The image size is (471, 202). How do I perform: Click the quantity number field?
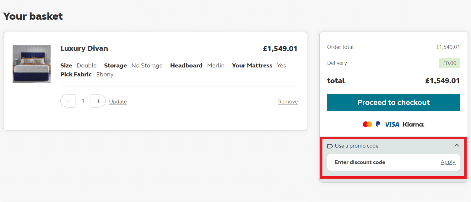pyautogui.click(x=83, y=101)
